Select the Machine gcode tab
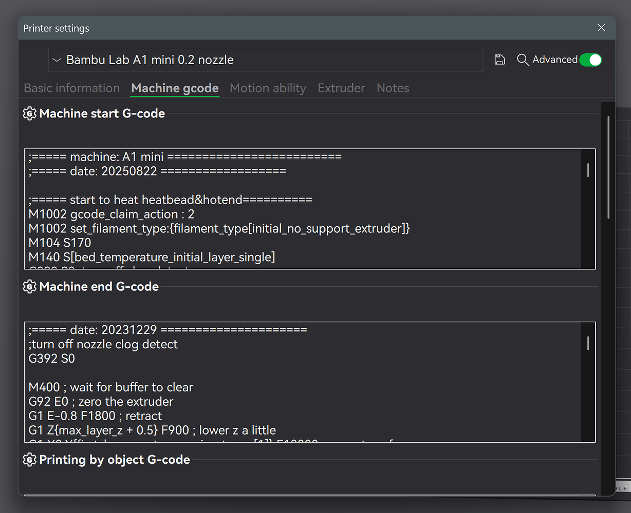This screenshot has width=631, height=513. point(175,88)
